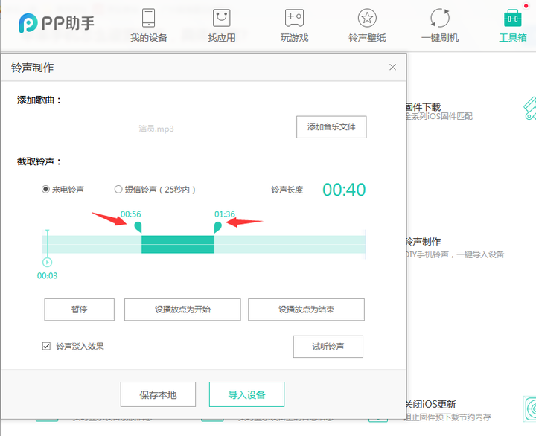
Task: Click the 添加歌曲 section label
Action: click(39, 100)
